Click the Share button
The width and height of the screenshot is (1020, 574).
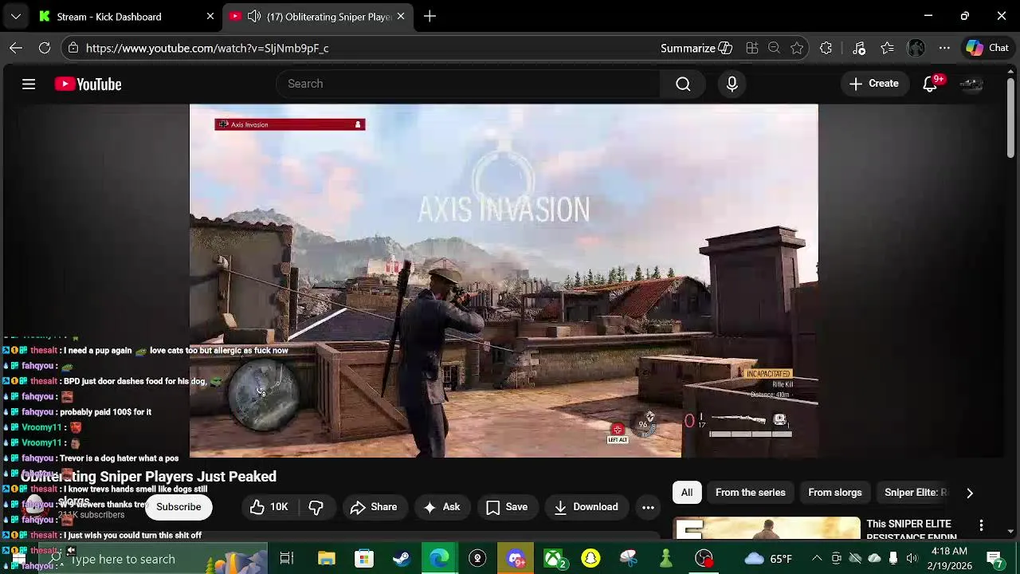[373, 507]
